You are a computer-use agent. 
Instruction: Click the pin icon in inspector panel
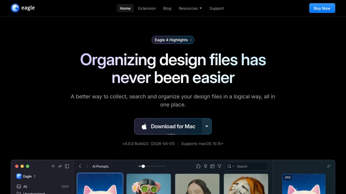(328, 166)
